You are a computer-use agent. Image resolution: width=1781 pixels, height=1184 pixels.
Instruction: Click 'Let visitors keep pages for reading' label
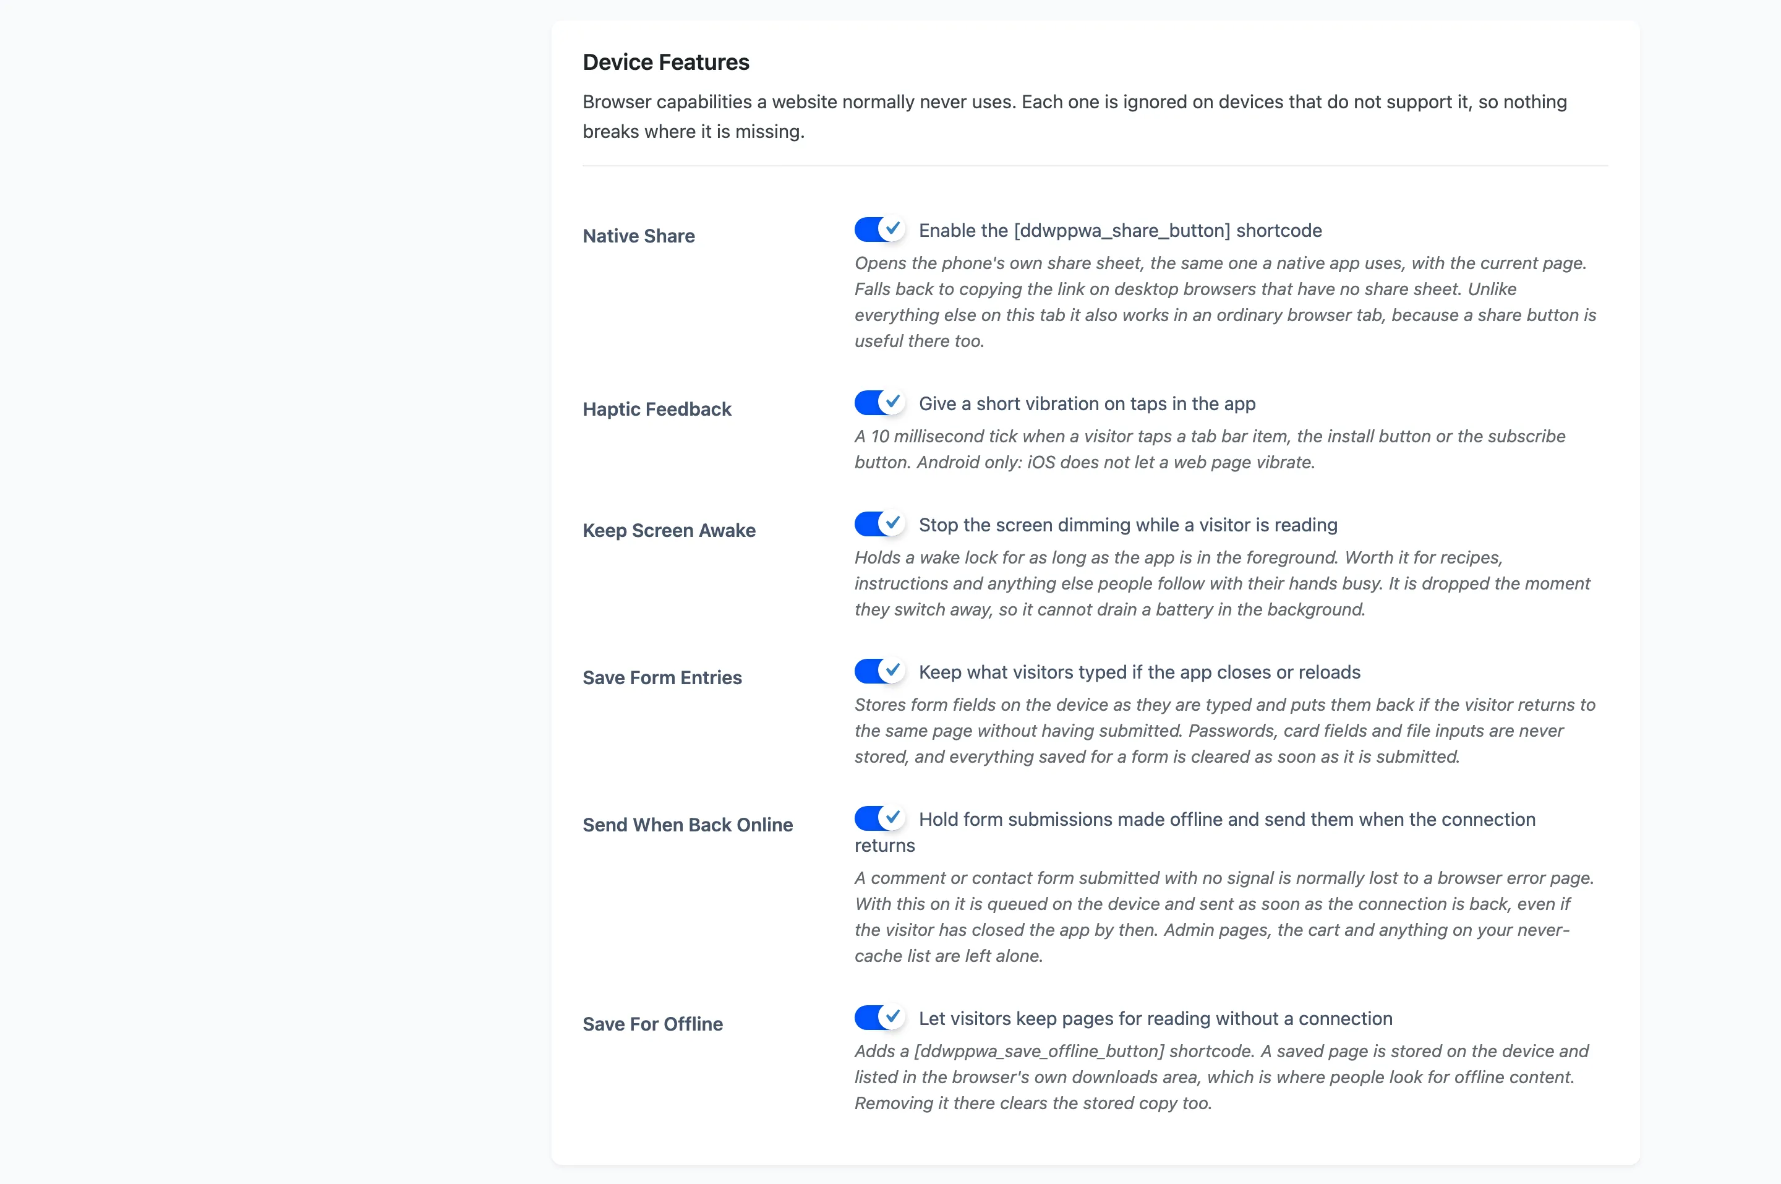pyautogui.click(x=1155, y=1019)
